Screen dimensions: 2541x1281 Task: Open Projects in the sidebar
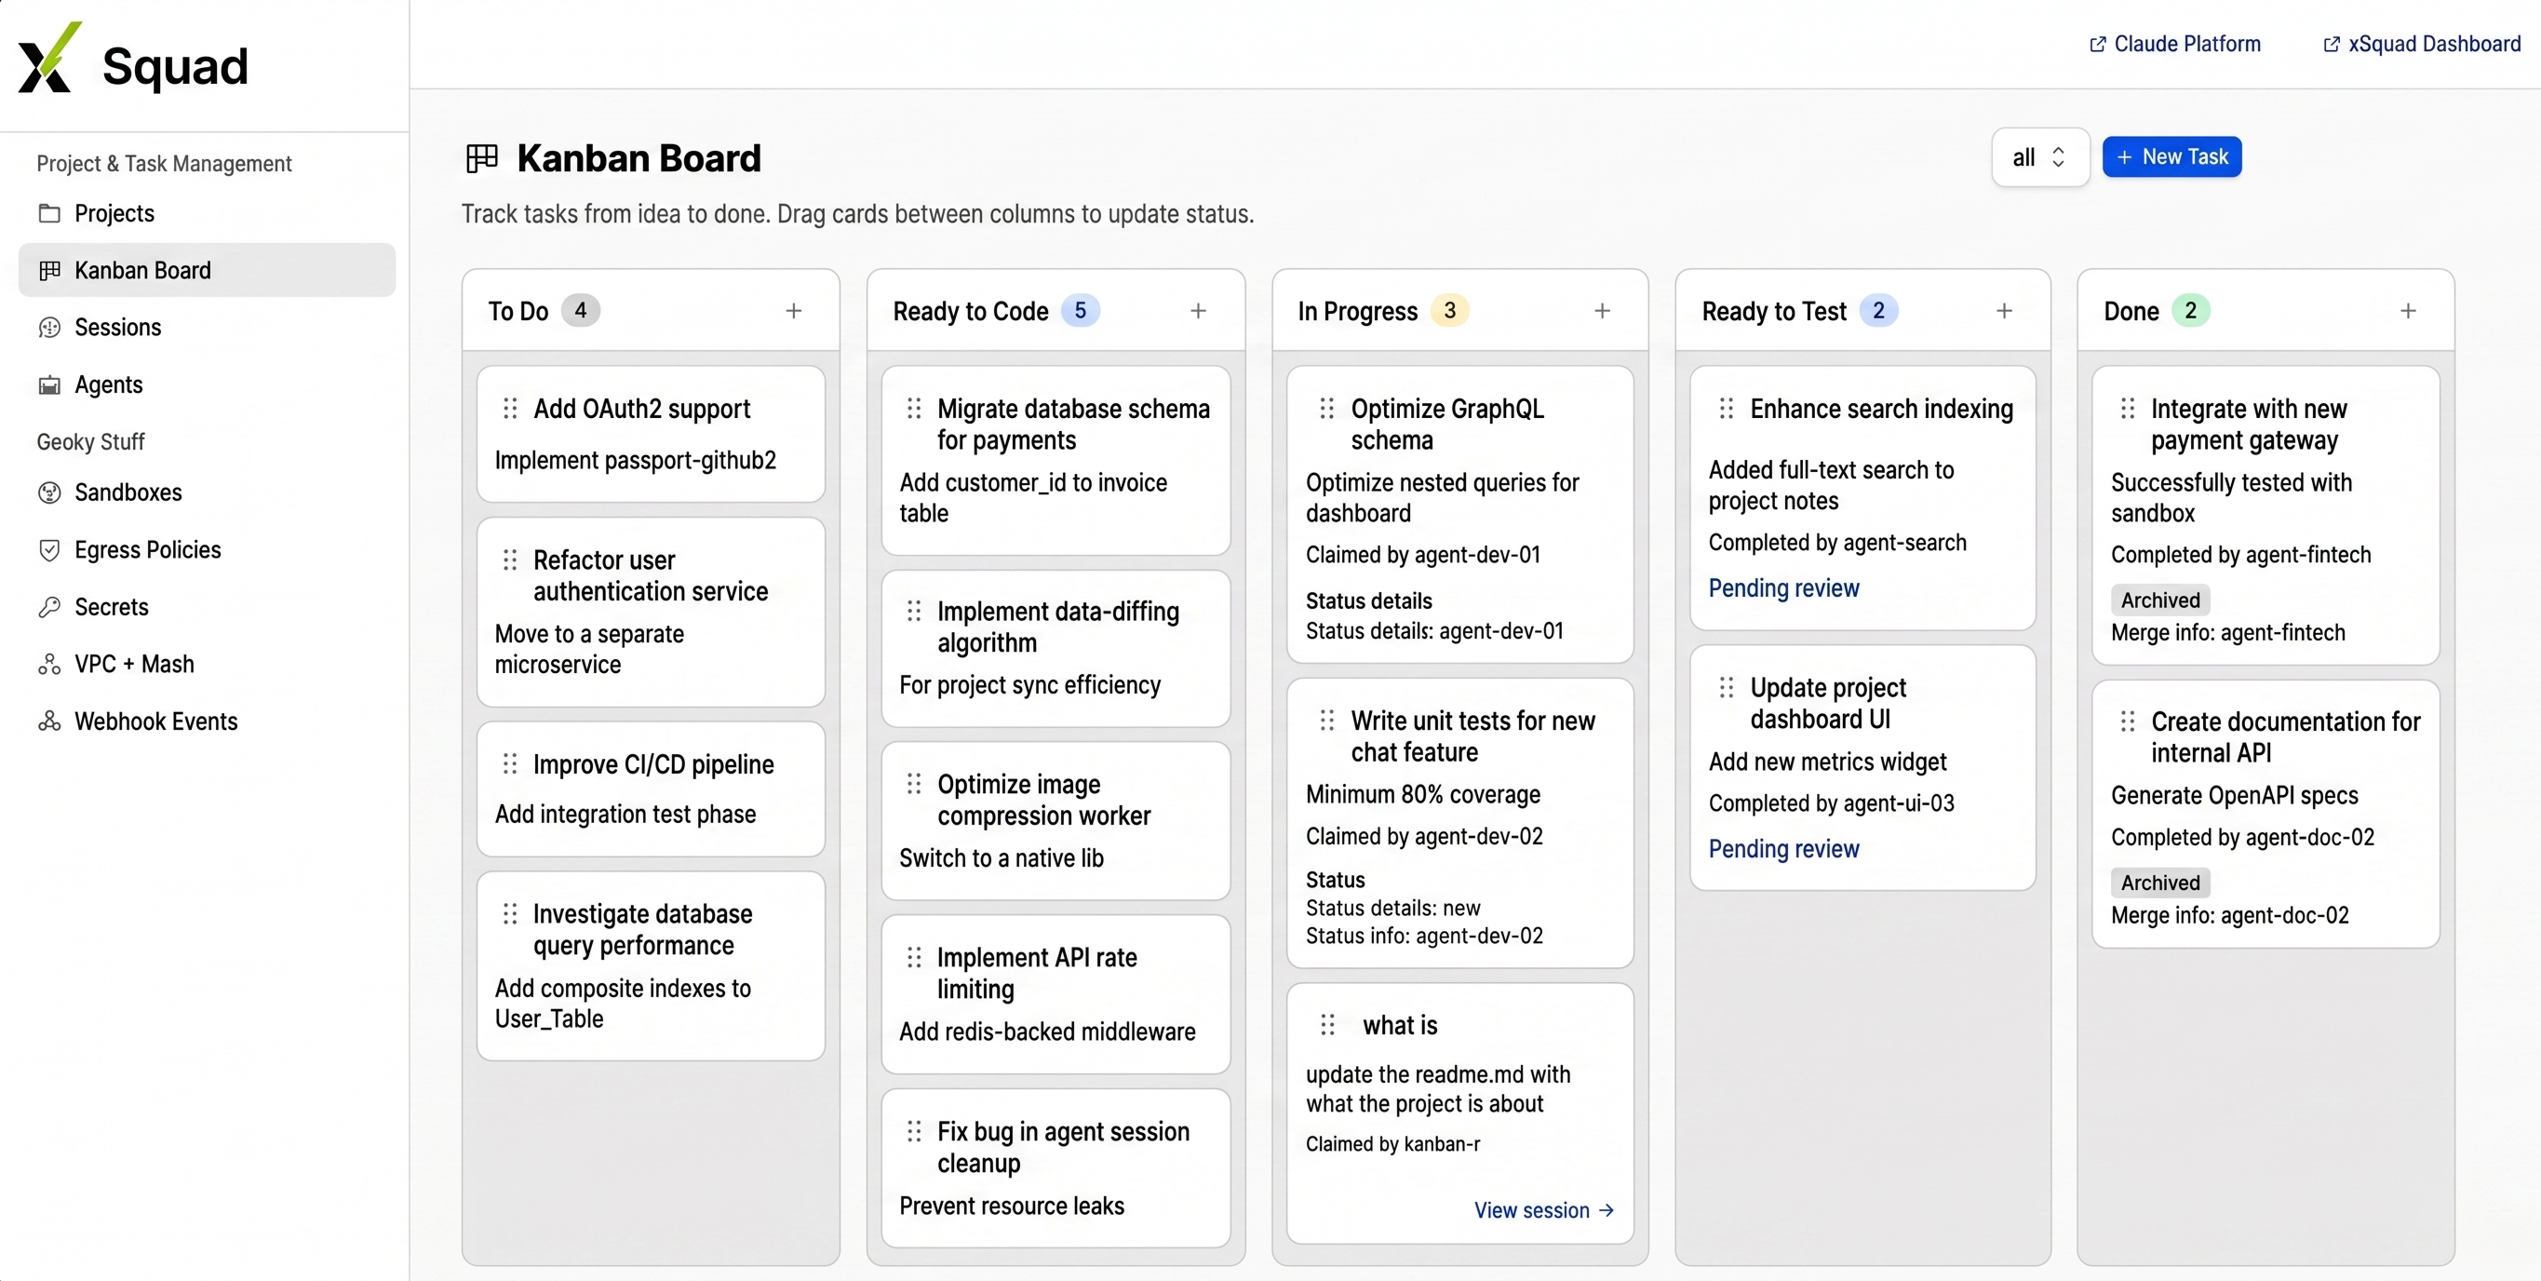coord(208,213)
